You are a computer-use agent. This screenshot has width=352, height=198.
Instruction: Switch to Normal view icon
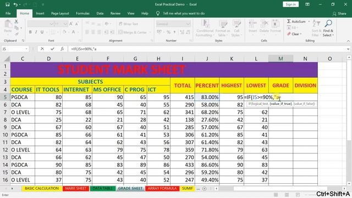pos(276,195)
